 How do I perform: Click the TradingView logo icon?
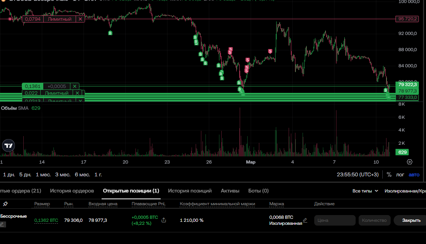pyautogui.click(x=8, y=146)
